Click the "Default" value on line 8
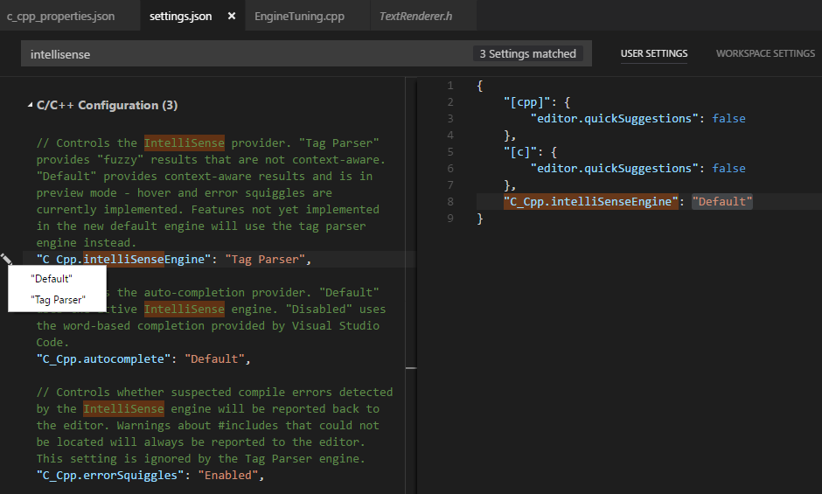822x494 pixels. coord(721,201)
